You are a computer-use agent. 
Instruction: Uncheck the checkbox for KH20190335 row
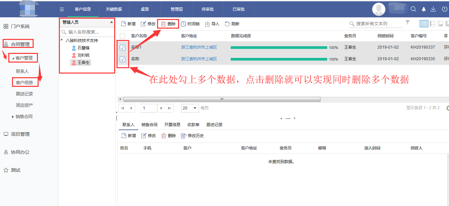click(122, 59)
